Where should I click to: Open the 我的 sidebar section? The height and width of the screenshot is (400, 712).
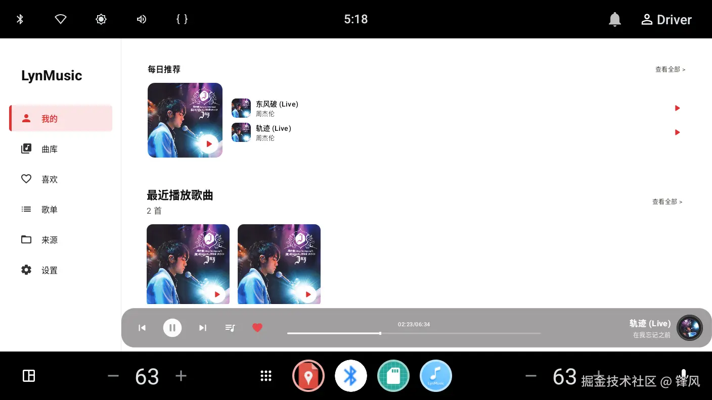(x=61, y=119)
